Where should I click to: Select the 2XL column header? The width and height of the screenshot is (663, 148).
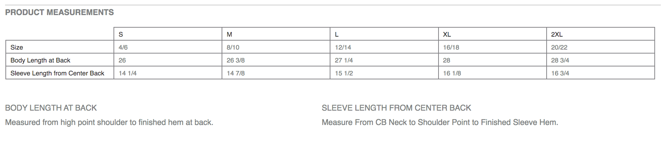point(557,34)
